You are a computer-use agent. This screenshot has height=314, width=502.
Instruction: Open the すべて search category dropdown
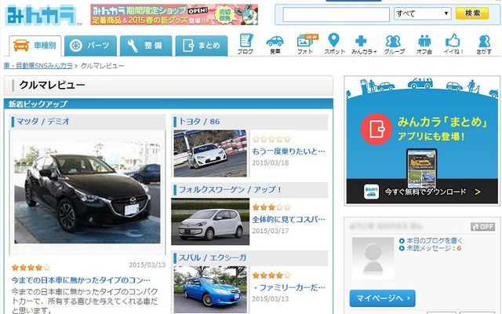click(423, 13)
